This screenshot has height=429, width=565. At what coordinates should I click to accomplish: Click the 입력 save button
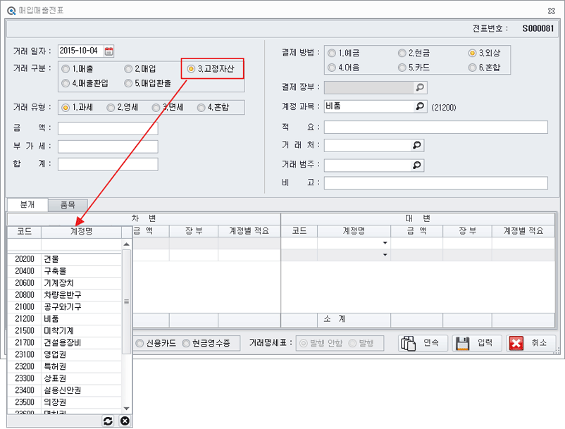(x=477, y=343)
